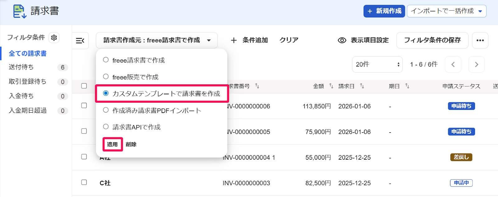
Task: Click フィルタ条件の保存 button
Action: [432, 40]
